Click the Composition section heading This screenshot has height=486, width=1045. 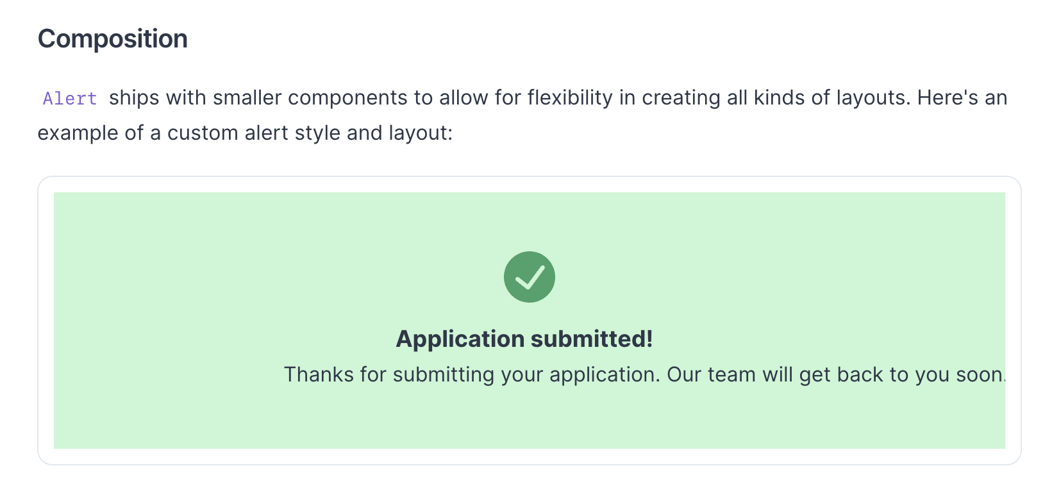coord(113,39)
